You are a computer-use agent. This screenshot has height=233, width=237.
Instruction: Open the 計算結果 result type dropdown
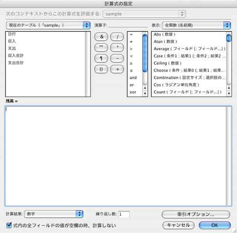coord(54,214)
